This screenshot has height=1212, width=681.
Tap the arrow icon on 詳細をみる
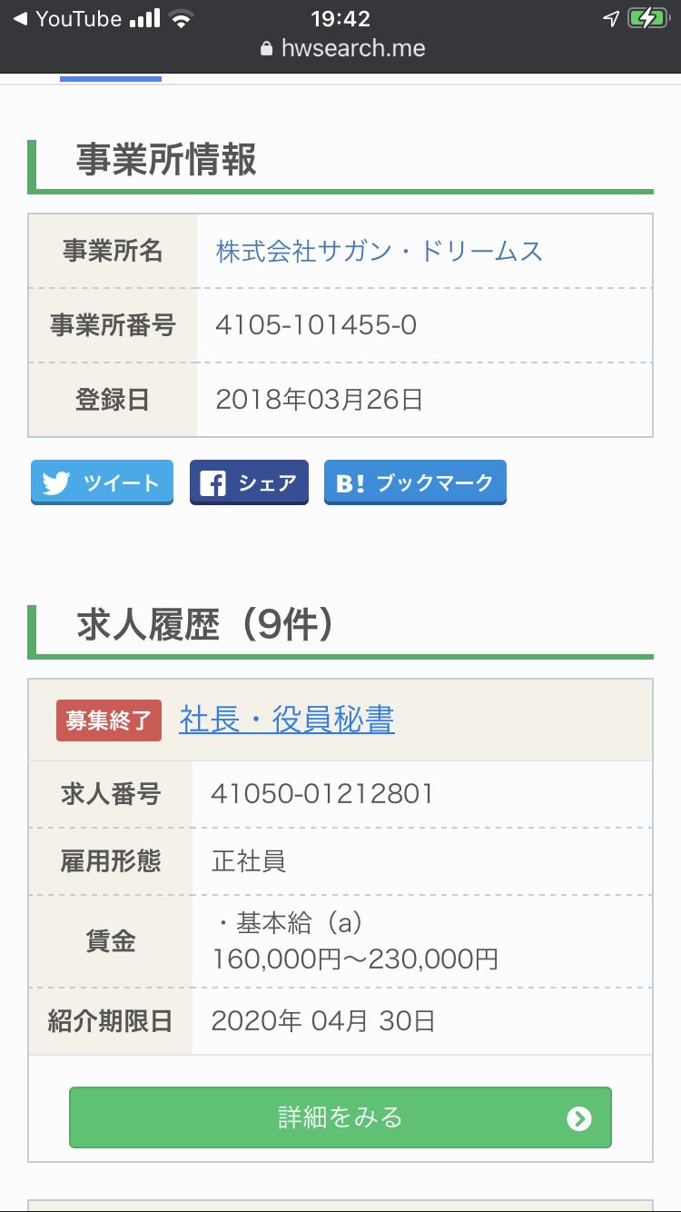[x=579, y=1118]
